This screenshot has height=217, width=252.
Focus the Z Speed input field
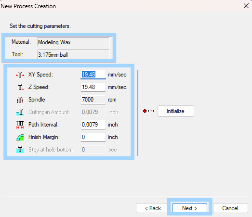93,87
